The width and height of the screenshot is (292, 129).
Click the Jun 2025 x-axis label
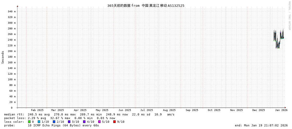125,110
